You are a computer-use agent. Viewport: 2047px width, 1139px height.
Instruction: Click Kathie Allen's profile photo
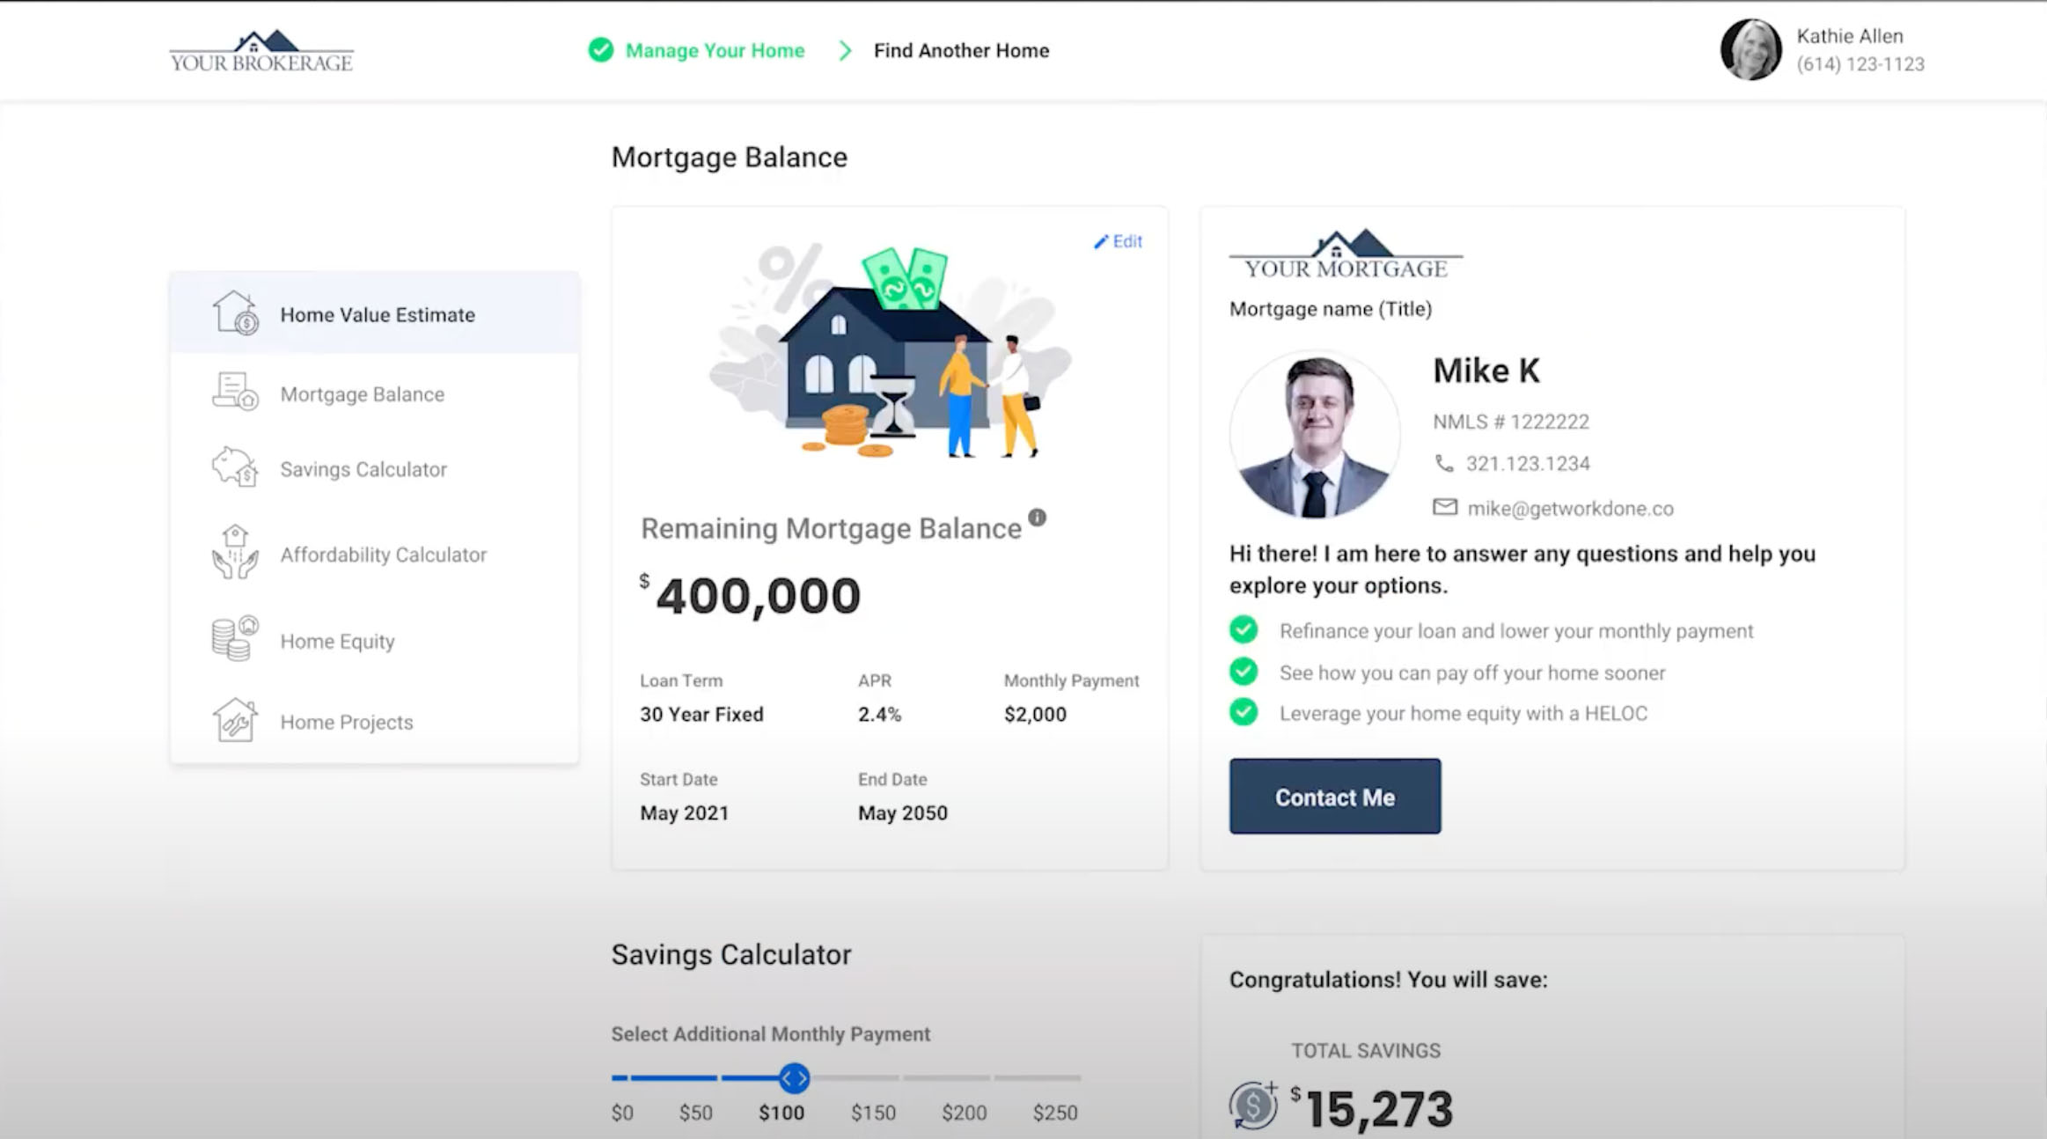click(1750, 50)
